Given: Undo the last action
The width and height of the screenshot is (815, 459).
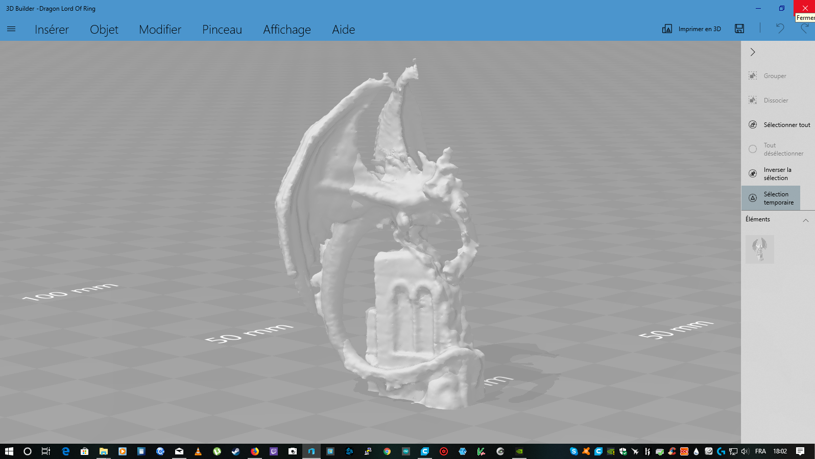Looking at the screenshot, I should [x=780, y=29].
